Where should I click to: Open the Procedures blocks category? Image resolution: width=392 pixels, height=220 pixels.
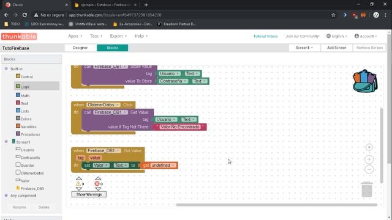click(x=28, y=134)
